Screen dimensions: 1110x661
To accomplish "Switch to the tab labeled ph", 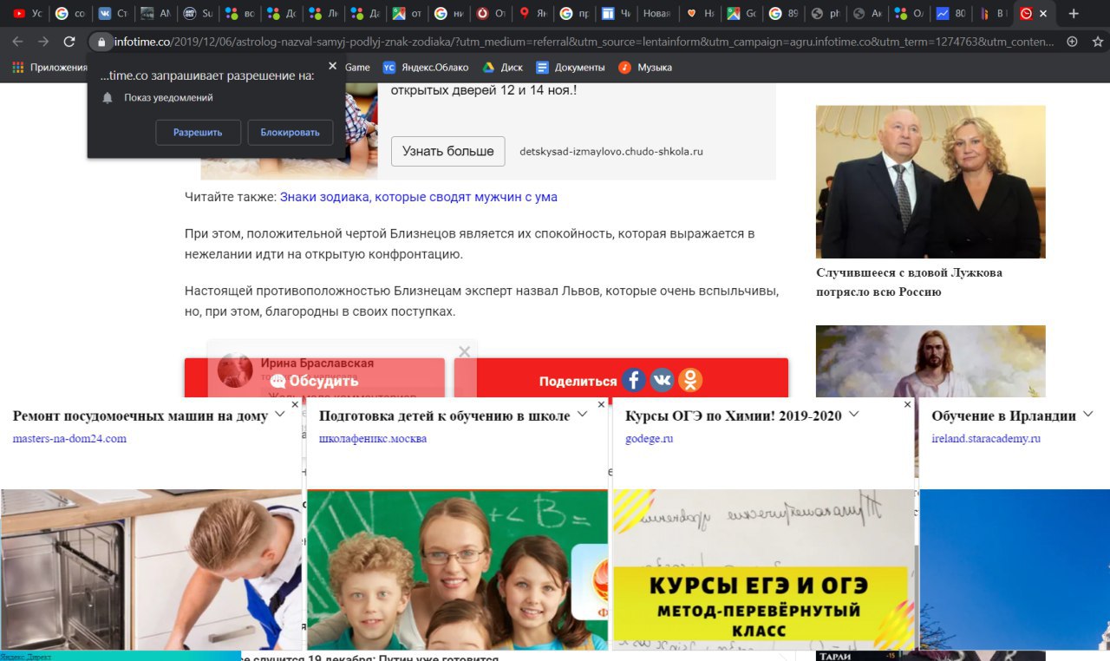I will click(825, 14).
